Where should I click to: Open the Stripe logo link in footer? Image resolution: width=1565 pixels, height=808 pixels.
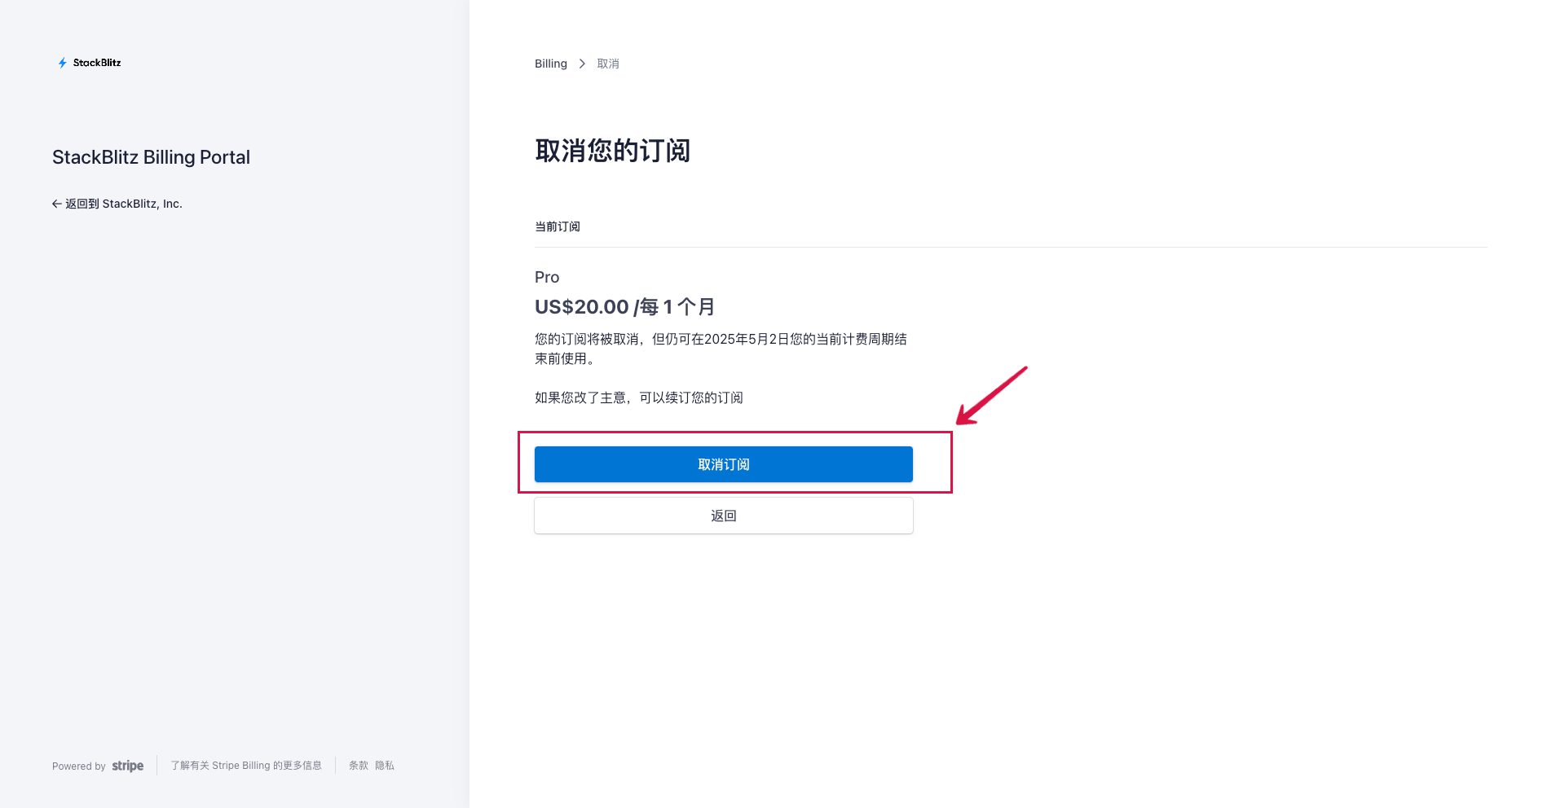point(128,766)
